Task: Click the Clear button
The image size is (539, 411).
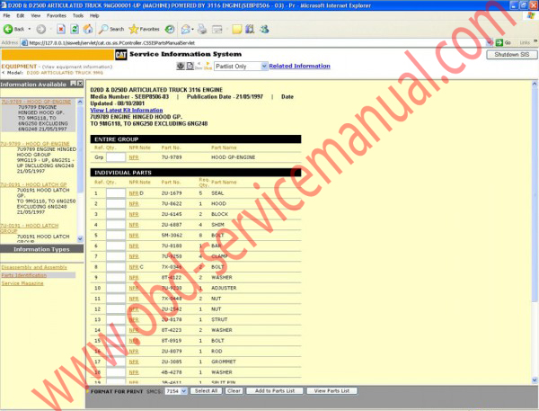Action: [234, 391]
